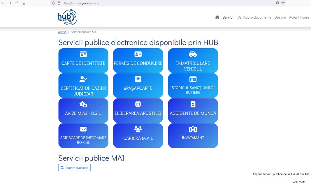Click the Vezi toate link
Screen dimensions: 311x187
click(x=299, y=182)
